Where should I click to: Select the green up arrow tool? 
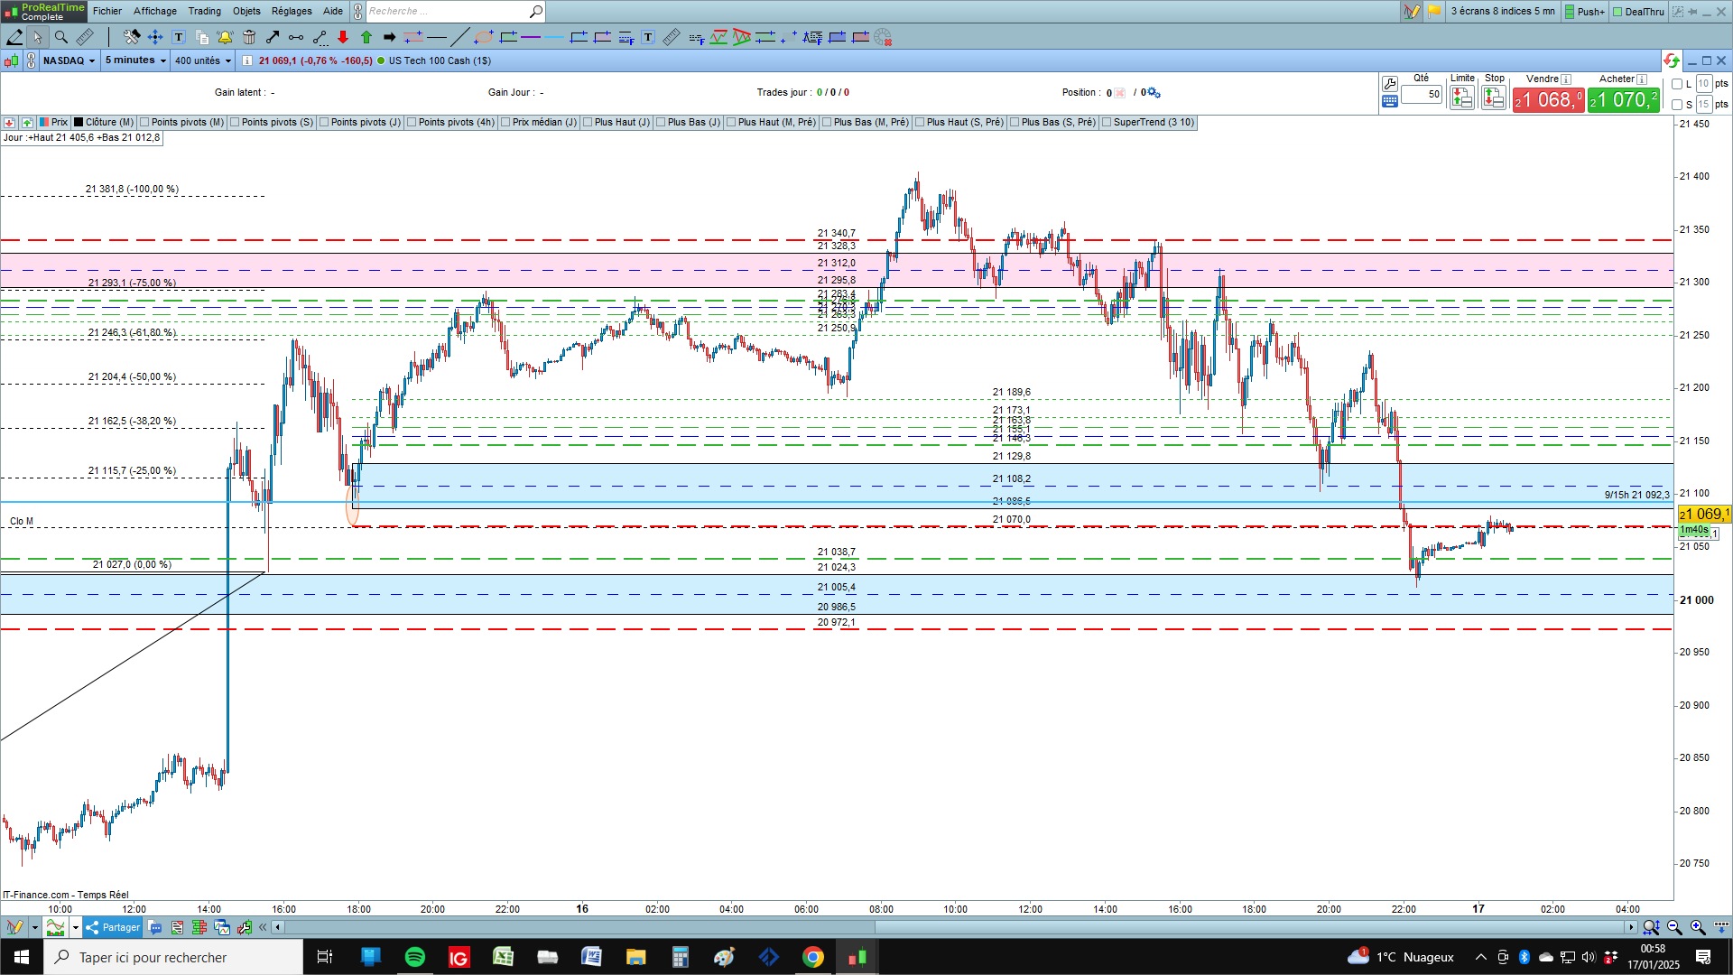click(366, 37)
